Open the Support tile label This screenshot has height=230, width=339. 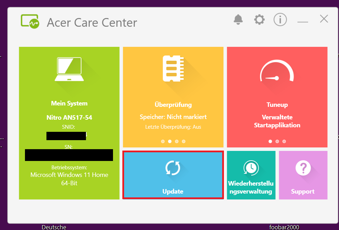303,191
